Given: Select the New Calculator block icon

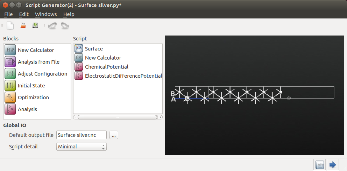Looking at the screenshot, I should pyautogui.click(x=10, y=50).
